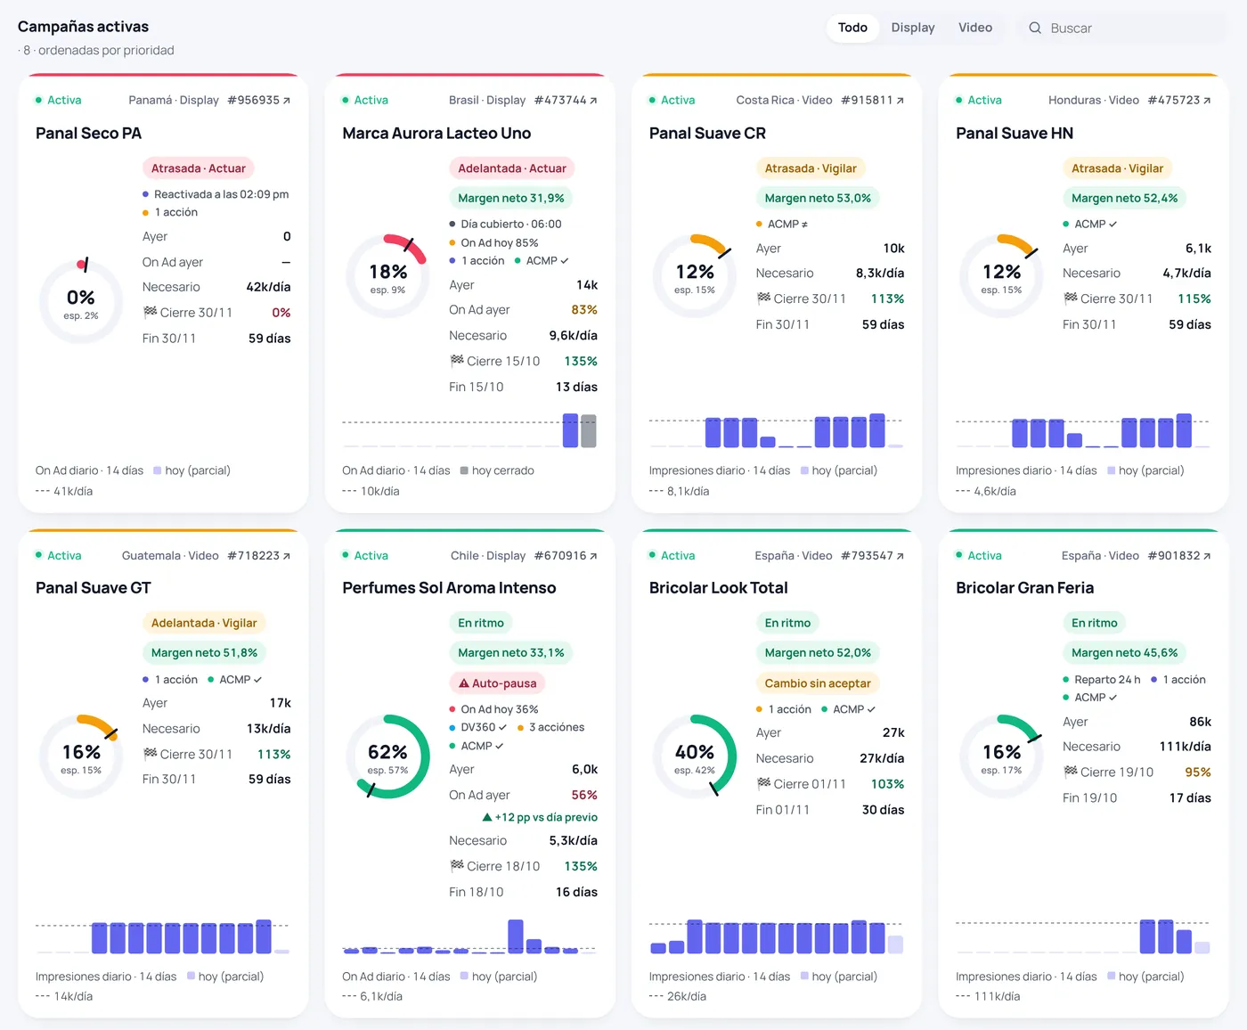The image size is (1247, 1030).
Task: Click the DV360 status tag
Action: click(477, 727)
